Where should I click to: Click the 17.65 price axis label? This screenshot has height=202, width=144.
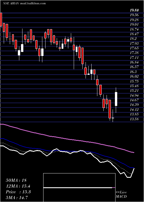pyautogui.click(x=134, y=48)
